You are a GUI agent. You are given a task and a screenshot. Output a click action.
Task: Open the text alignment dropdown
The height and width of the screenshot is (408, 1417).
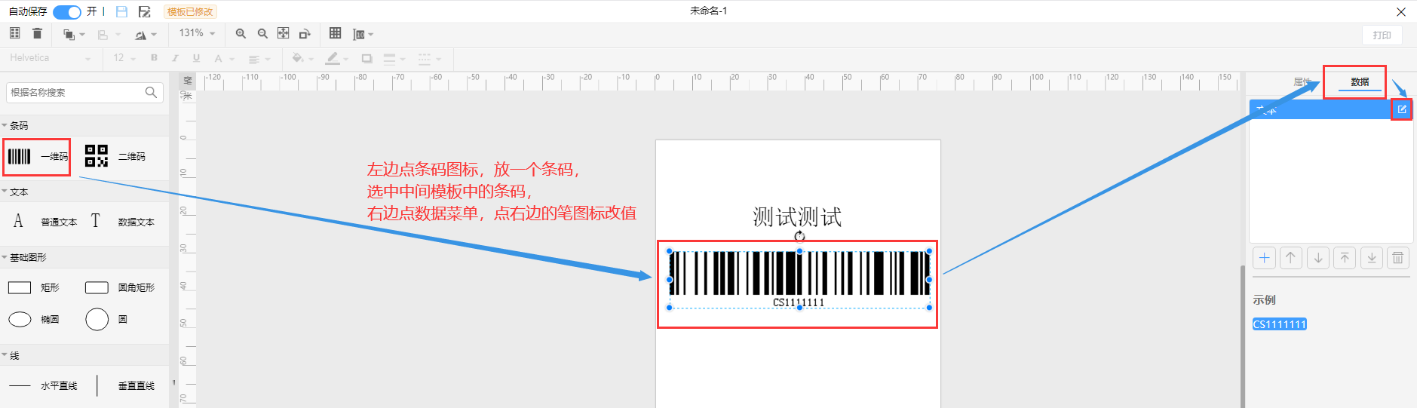click(259, 59)
